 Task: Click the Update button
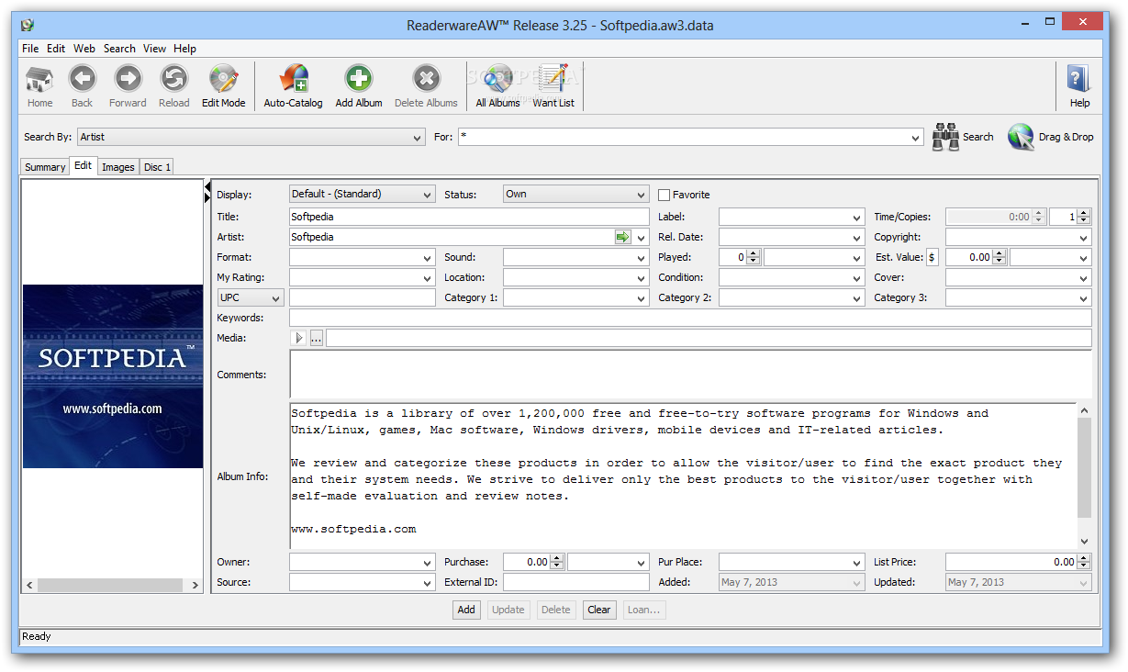coord(508,610)
